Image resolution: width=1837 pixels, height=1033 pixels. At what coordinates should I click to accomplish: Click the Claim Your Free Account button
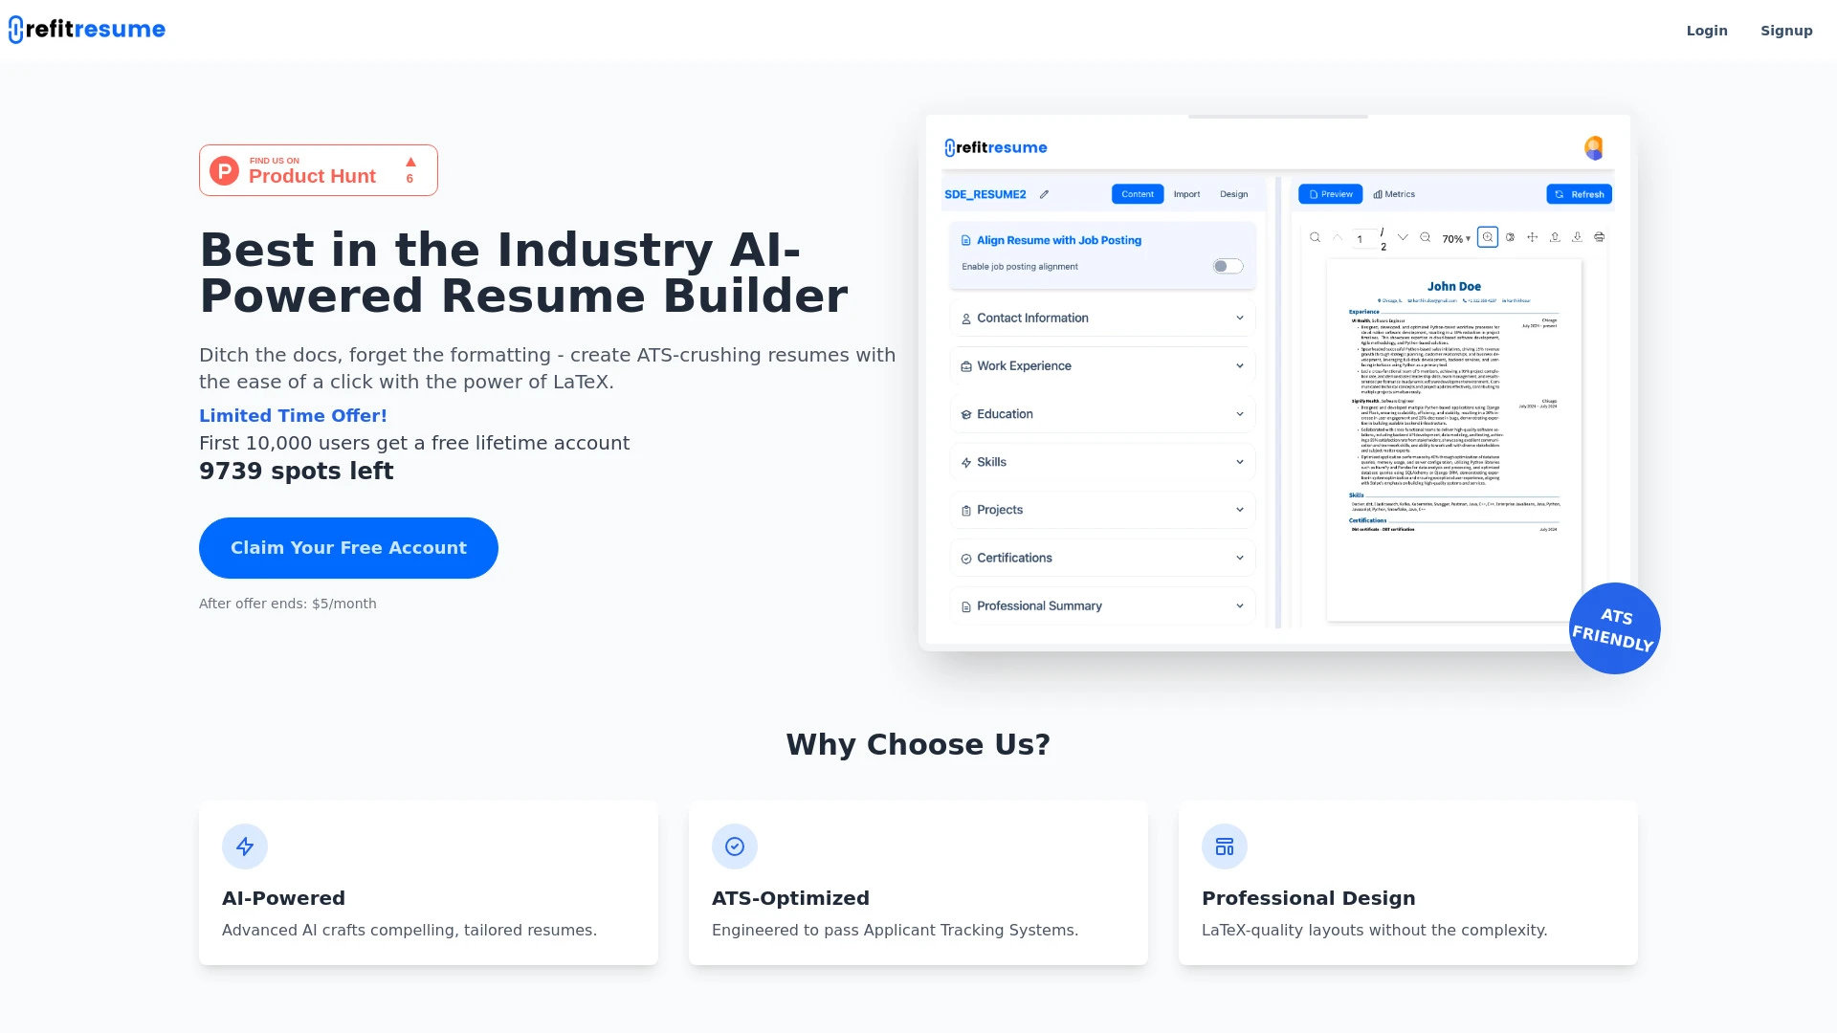348,547
